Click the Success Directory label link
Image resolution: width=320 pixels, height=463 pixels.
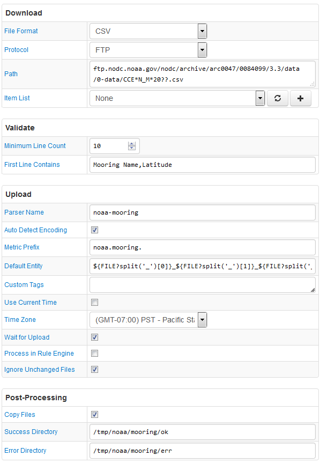[x=31, y=432]
